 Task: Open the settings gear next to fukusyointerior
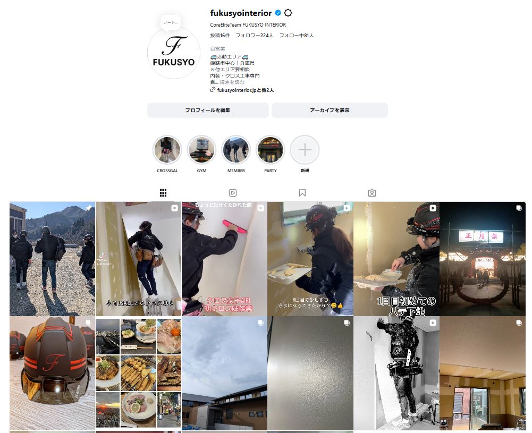(x=288, y=13)
